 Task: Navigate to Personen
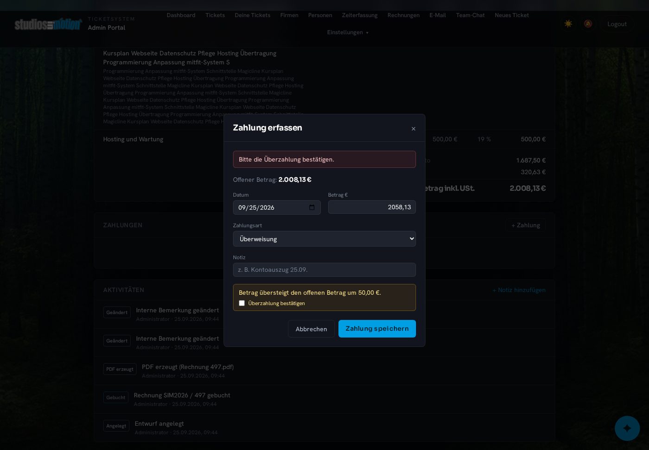pos(320,15)
